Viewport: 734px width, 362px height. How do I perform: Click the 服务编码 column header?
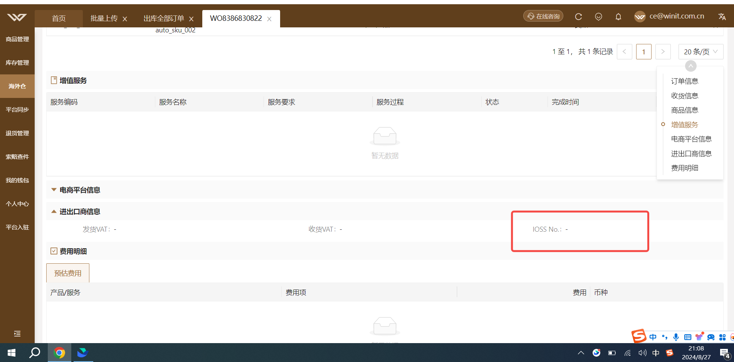pos(64,102)
